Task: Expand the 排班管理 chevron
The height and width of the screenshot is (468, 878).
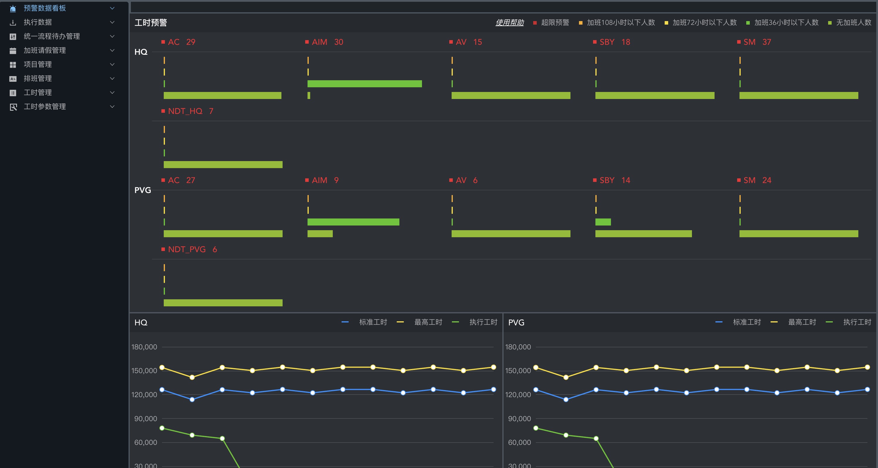Action: click(x=112, y=78)
